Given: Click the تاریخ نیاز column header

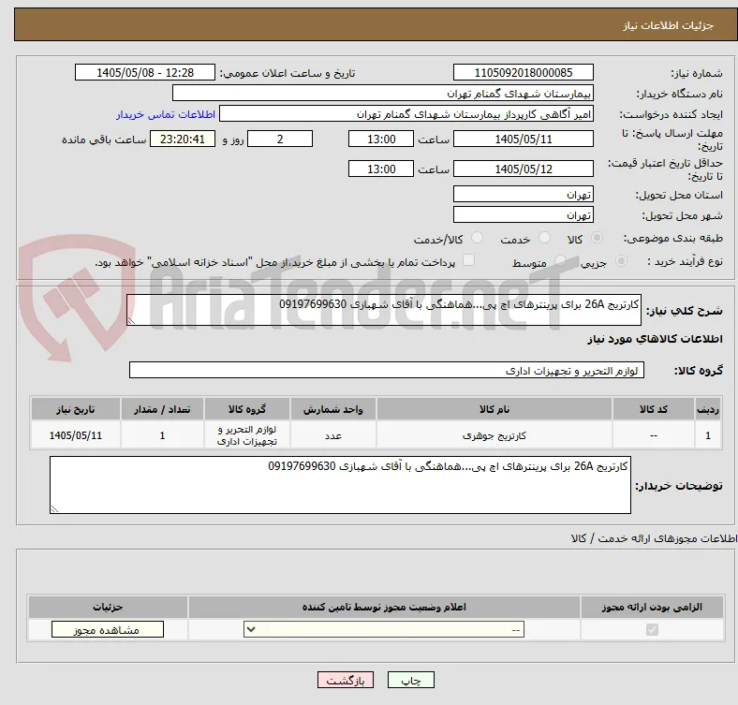Looking at the screenshot, I should pos(76,409).
